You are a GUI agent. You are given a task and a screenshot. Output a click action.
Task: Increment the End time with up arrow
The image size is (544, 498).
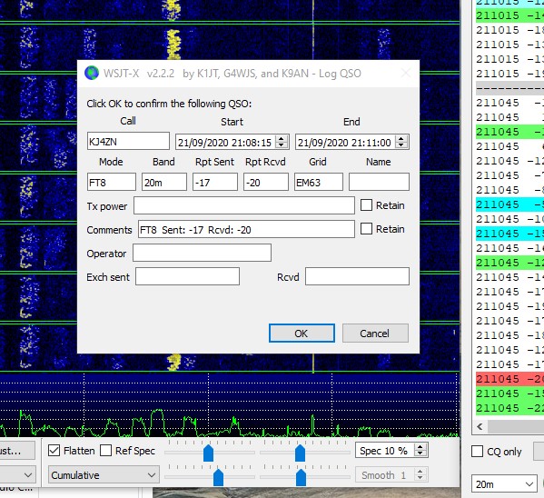(401, 138)
